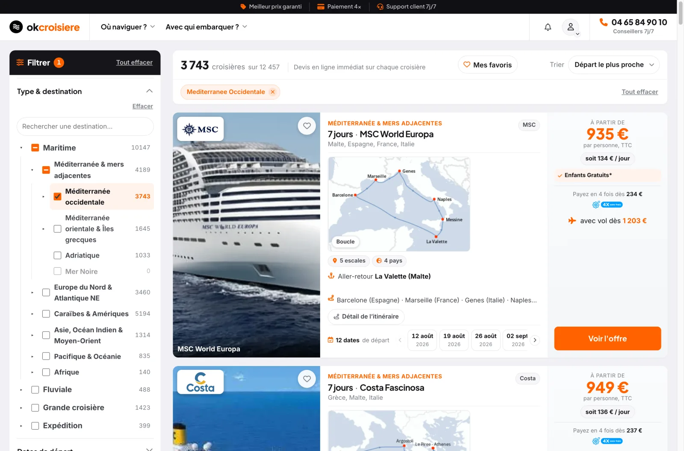Check the Expédition checkbox
The height and width of the screenshot is (451, 684).
coord(35,426)
